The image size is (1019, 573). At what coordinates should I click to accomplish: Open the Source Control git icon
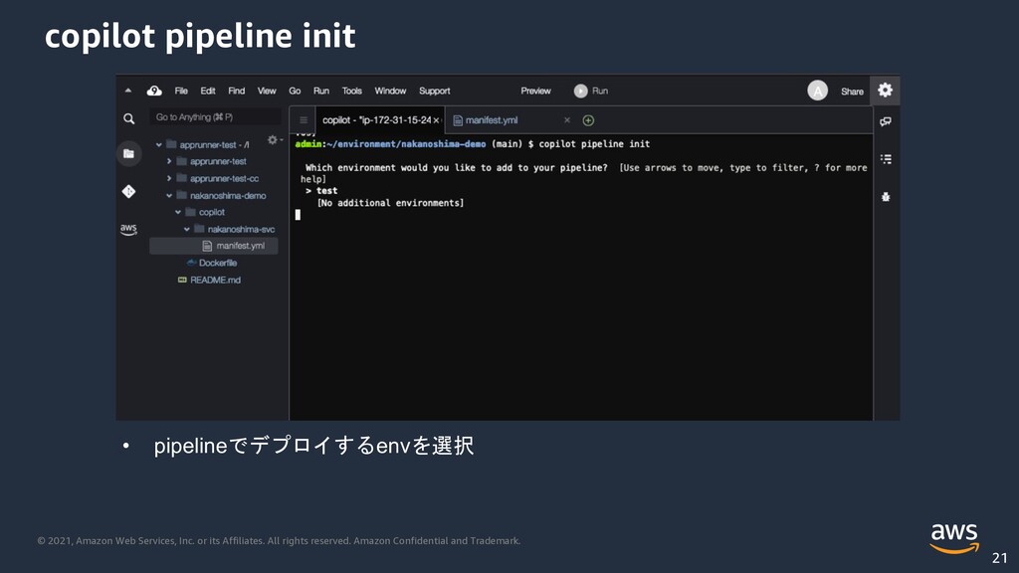tap(128, 191)
